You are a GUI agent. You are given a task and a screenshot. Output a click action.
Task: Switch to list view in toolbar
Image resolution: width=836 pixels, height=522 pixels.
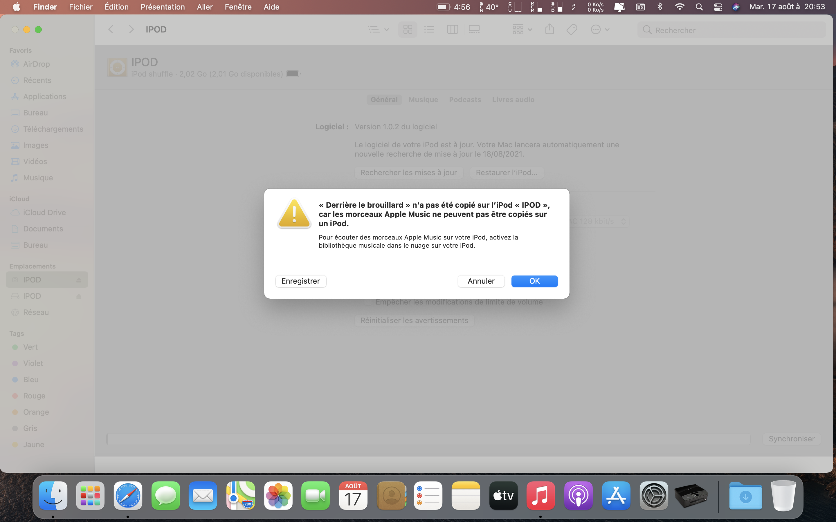429,30
